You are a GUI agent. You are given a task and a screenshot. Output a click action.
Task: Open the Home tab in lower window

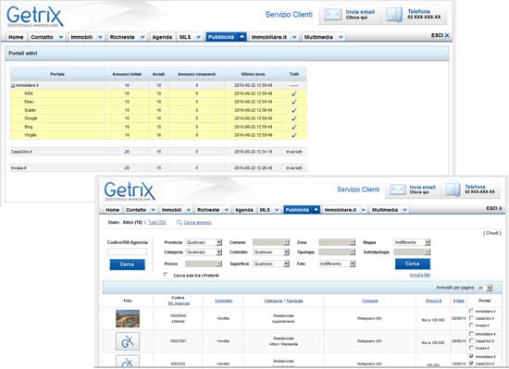pos(113,210)
